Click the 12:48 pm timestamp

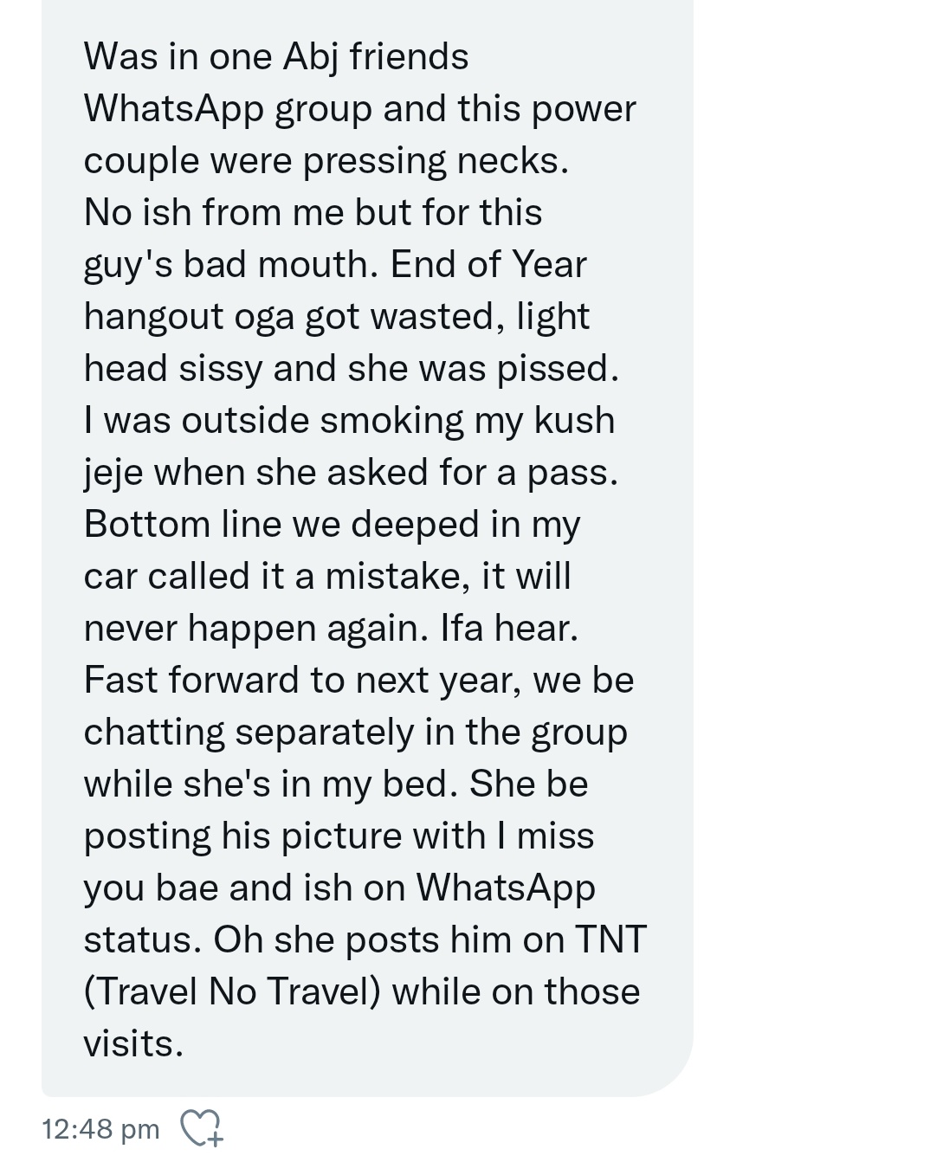tap(100, 1129)
